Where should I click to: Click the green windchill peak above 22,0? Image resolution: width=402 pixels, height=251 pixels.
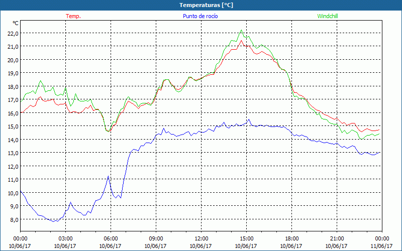[x=241, y=30]
